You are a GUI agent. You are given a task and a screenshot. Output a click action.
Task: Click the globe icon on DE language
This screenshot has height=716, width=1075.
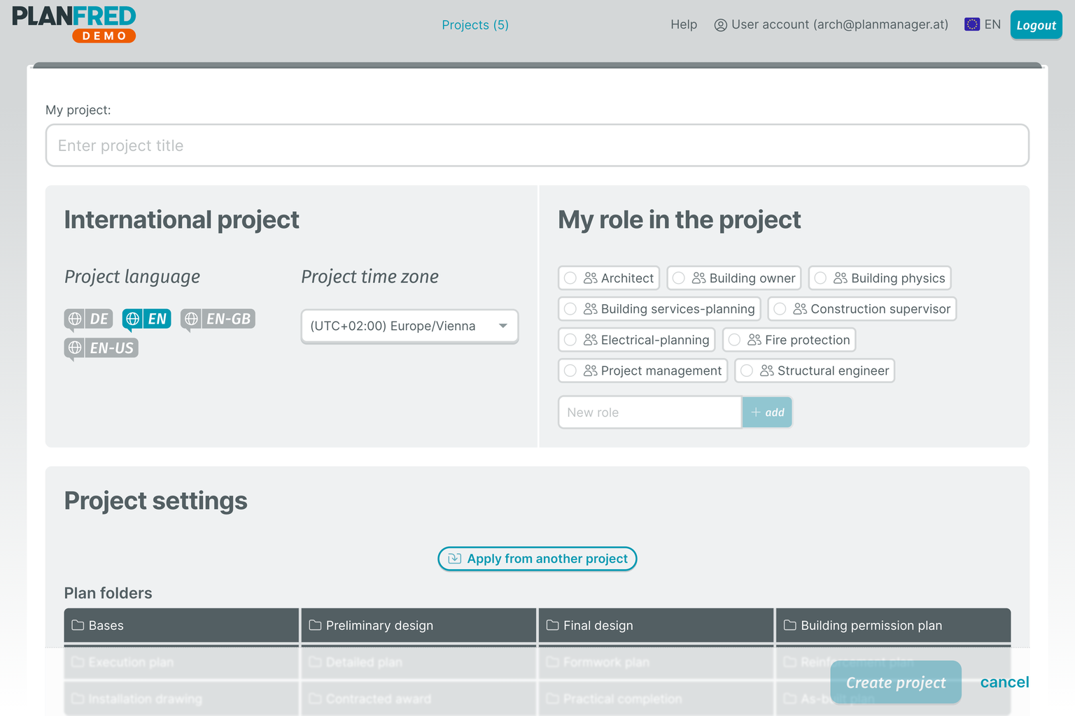point(75,319)
